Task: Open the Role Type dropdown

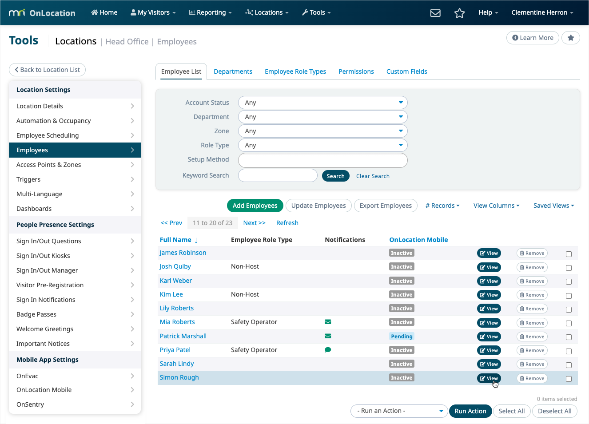Action: click(323, 145)
